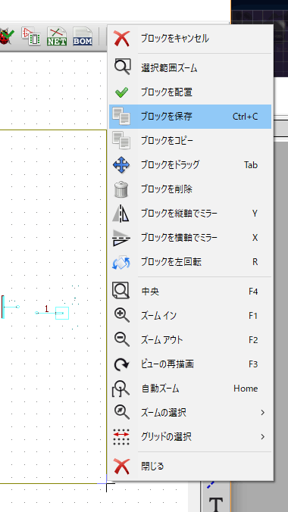Image resolution: width=288 pixels, height=512 pixels.
Task: Select ブロックを左回転 menu entry
Action: click(x=190, y=262)
